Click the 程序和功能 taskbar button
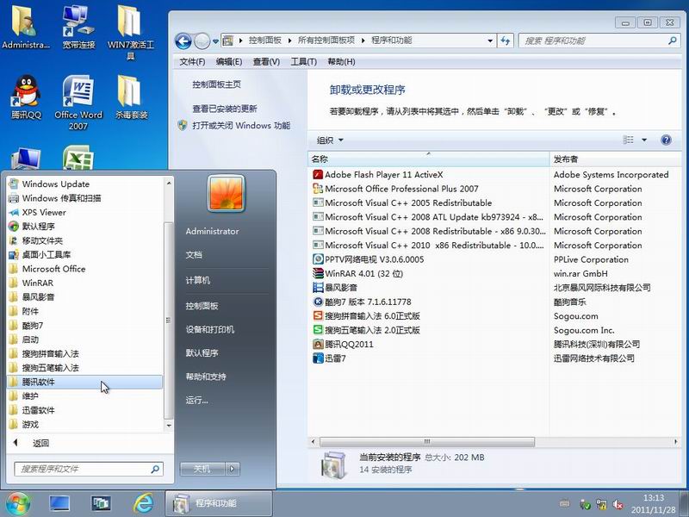The height and width of the screenshot is (517, 689). (219, 503)
